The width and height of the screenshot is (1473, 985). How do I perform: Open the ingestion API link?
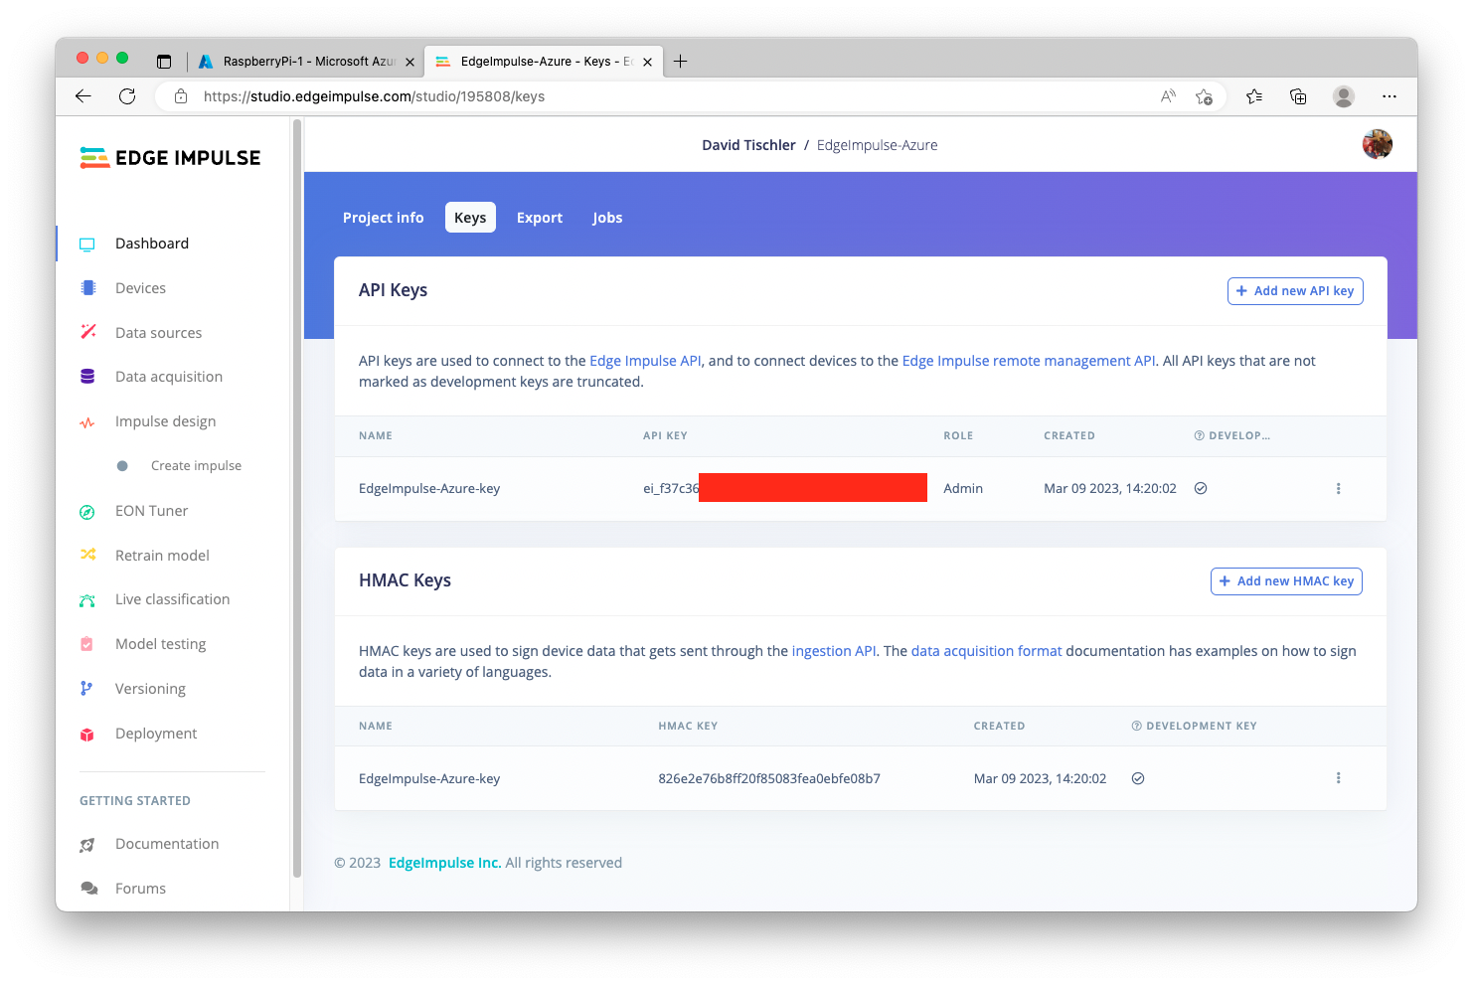pyautogui.click(x=834, y=651)
